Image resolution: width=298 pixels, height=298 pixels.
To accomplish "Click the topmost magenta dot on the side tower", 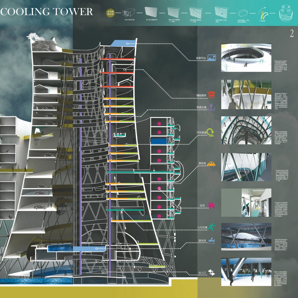I will click(x=159, y=123).
